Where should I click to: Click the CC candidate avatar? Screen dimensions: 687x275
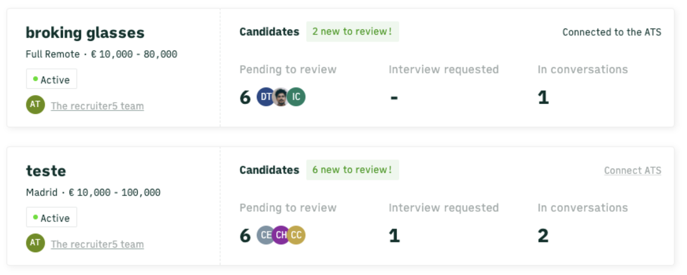tap(296, 235)
